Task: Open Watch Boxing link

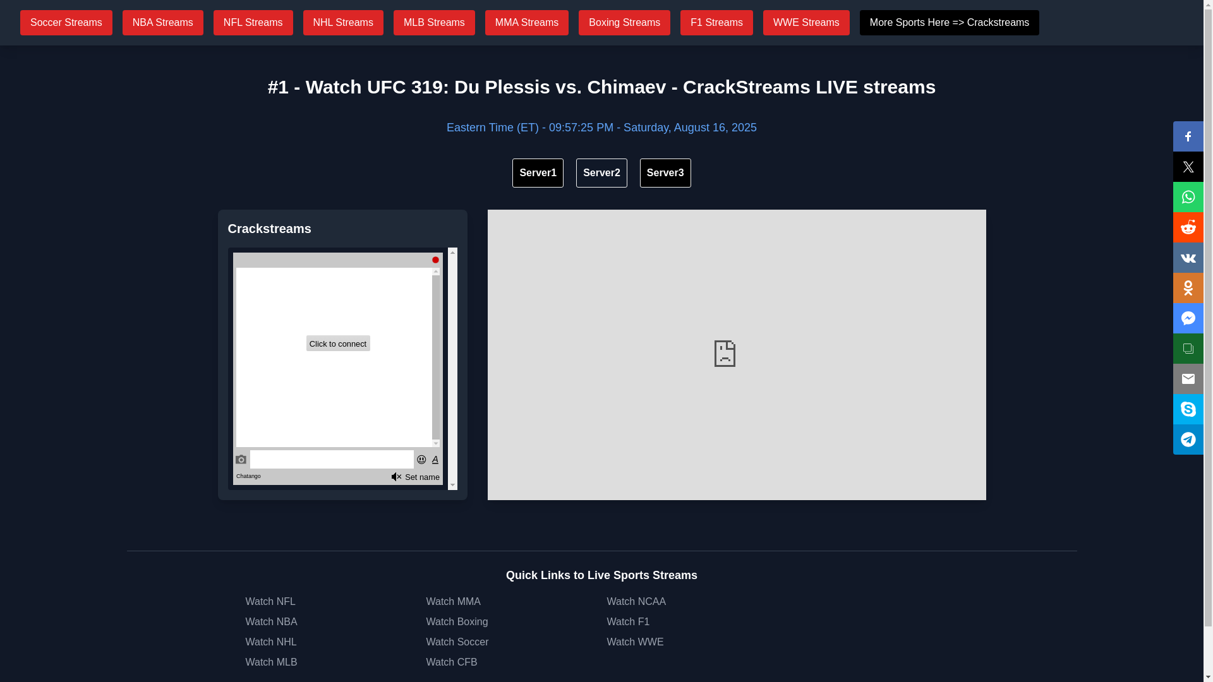Action: click(457, 622)
